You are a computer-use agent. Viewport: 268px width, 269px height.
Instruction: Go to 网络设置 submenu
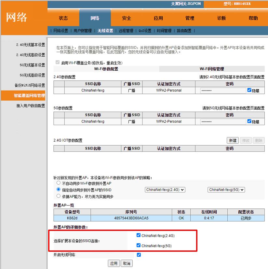61,31
